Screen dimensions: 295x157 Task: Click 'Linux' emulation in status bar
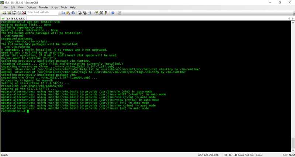coord(259,155)
